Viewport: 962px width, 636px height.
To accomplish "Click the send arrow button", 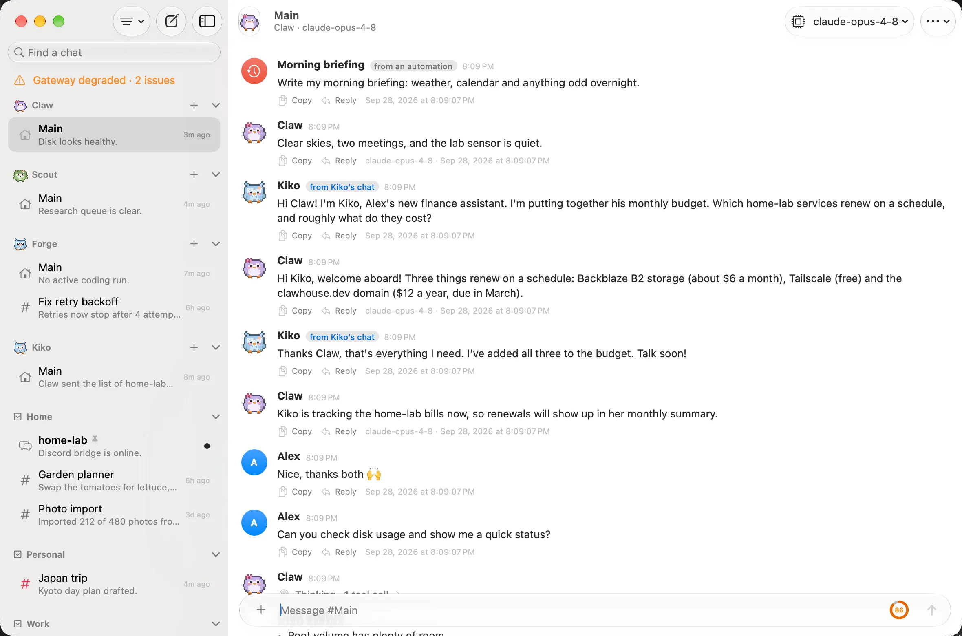I will click(x=932, y=610).
